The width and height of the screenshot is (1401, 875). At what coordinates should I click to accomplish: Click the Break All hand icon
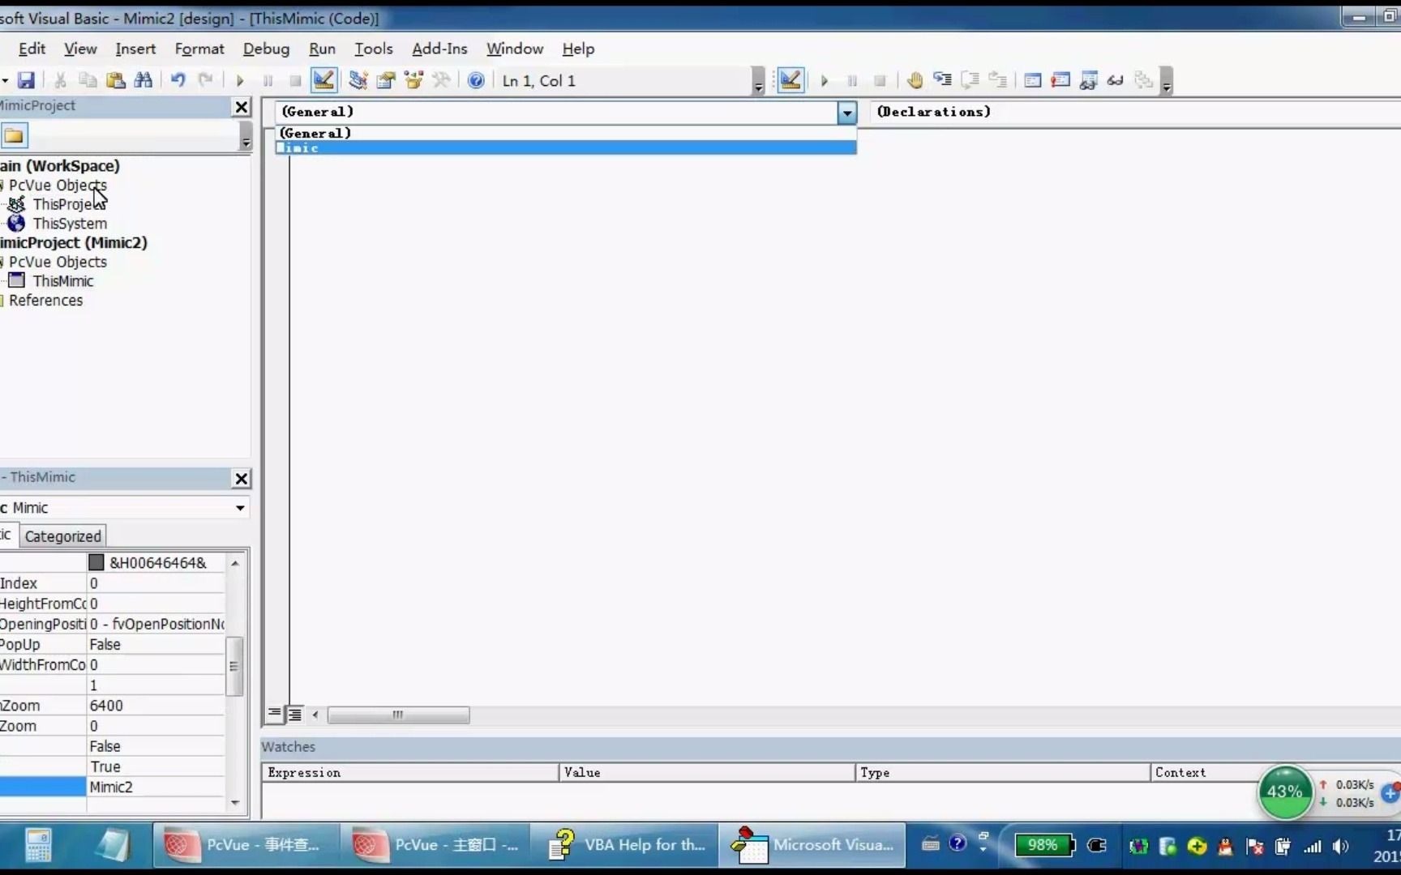pyautogui.click(x=914, y=79)
